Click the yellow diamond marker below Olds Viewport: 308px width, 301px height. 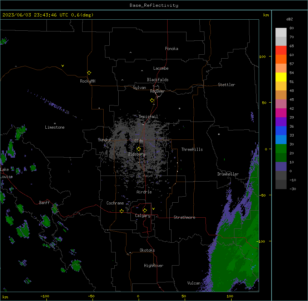(x=139, y=149)
